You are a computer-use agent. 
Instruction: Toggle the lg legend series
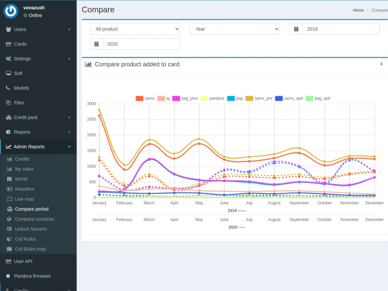(163, 98)
